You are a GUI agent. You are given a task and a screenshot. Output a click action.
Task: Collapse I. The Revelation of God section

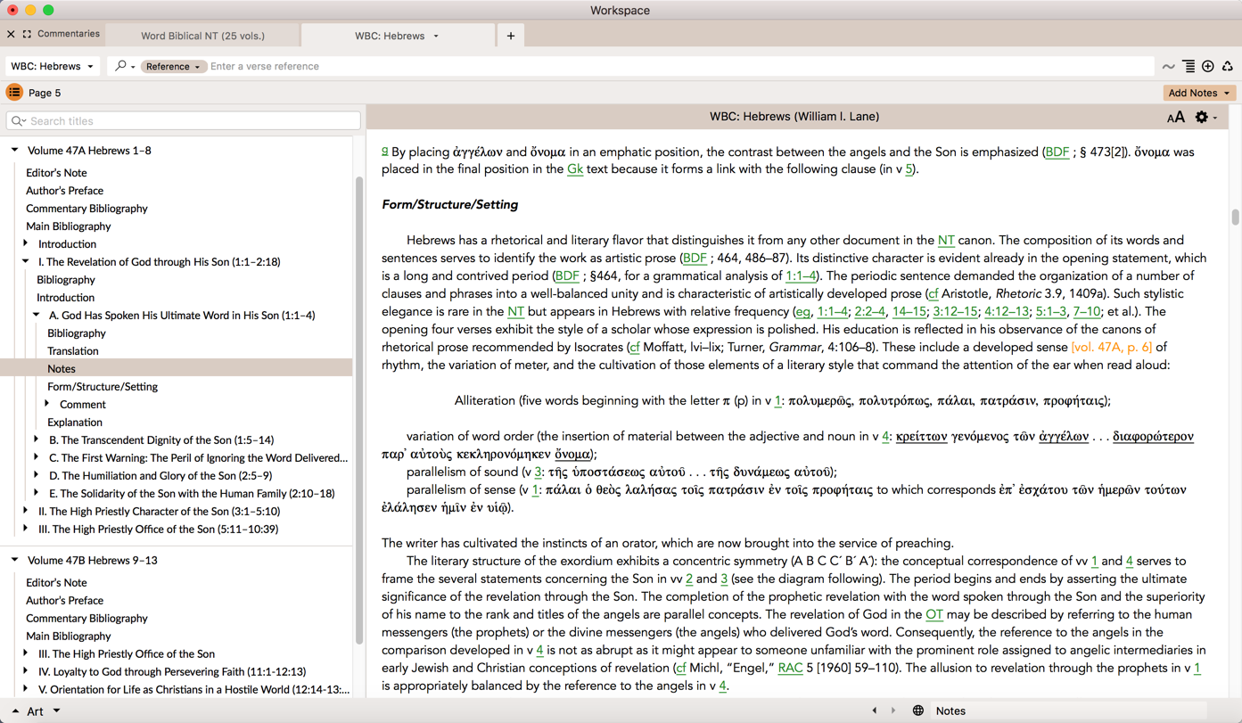coord(25,261)
